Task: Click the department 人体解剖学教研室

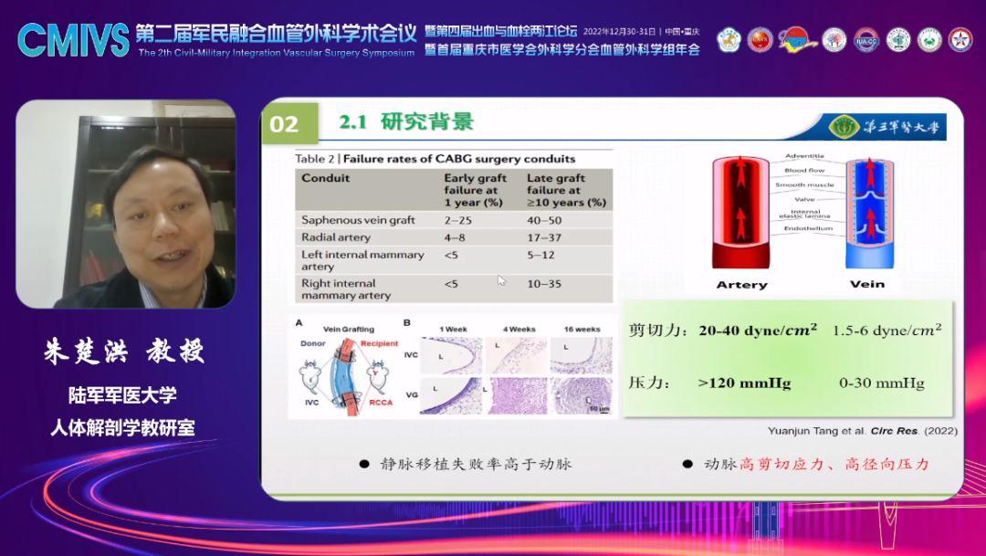Action: pyautogui.click(x=122, y=428)
